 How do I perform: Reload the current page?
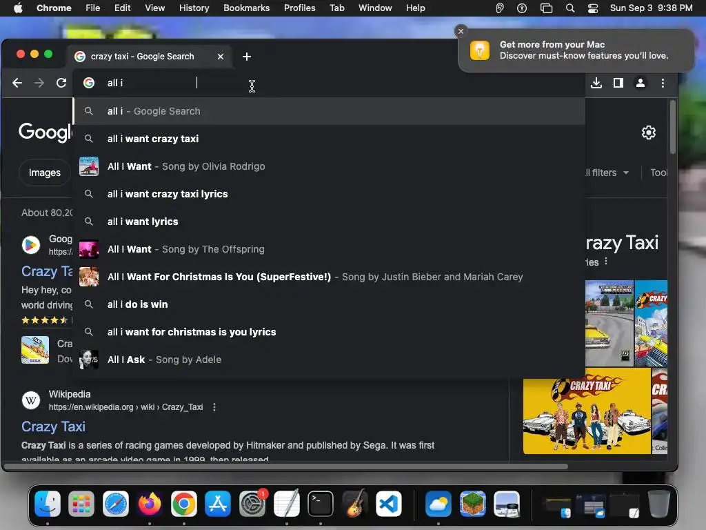click(x=61, y=83)
